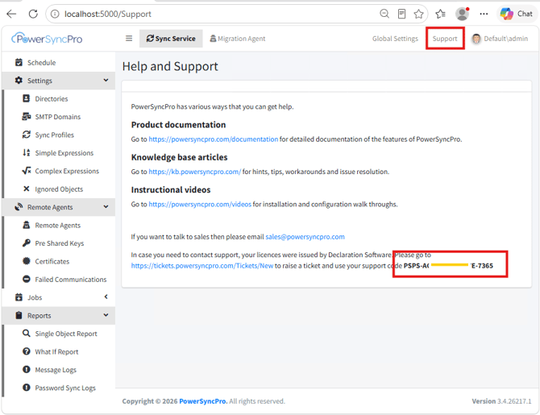The height and width of the screenshot is (415, 540).
Task: Click the What If Report question icon
Action: [x=26, y=351]
